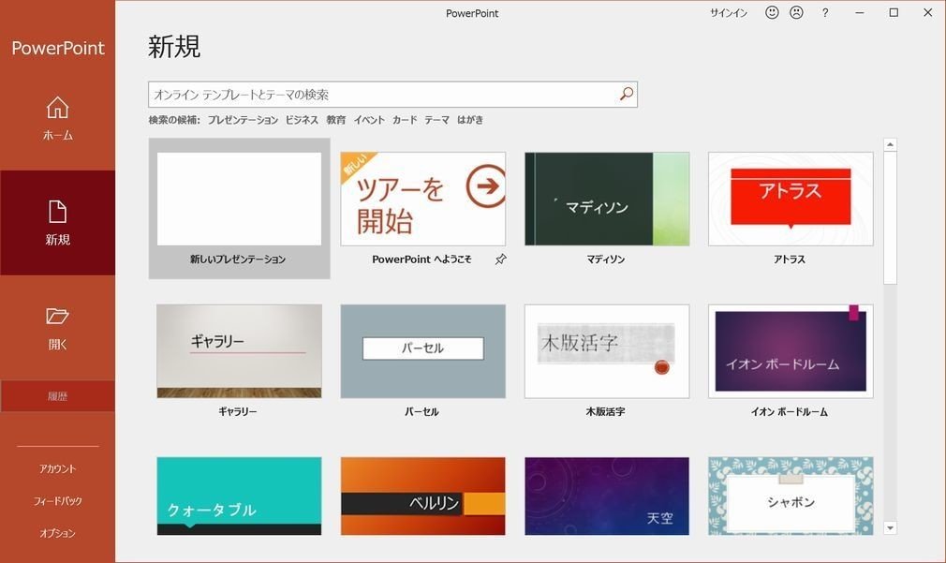The image size is (946, 563).
Task: Click the template list scrollbar thumb
Action: [890, 218]
